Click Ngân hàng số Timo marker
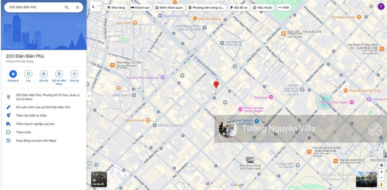This screenshot has height=190, width=387. click(x=160, y=16)
